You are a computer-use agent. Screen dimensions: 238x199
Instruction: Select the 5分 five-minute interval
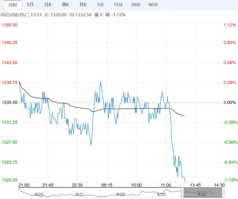tap(100, 5)
